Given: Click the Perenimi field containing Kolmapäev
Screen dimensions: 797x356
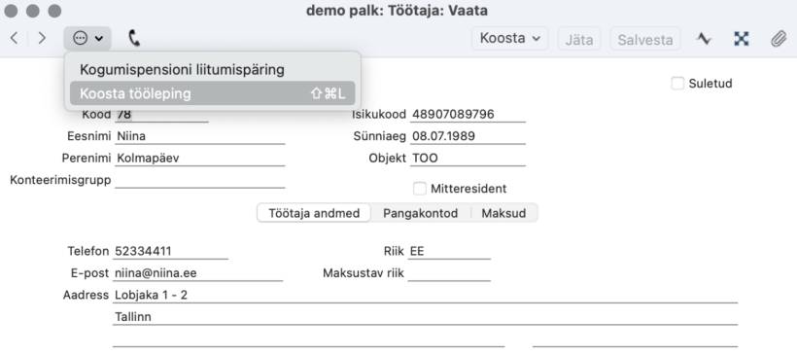Looking at the screenshot, I should click(200, 159).
